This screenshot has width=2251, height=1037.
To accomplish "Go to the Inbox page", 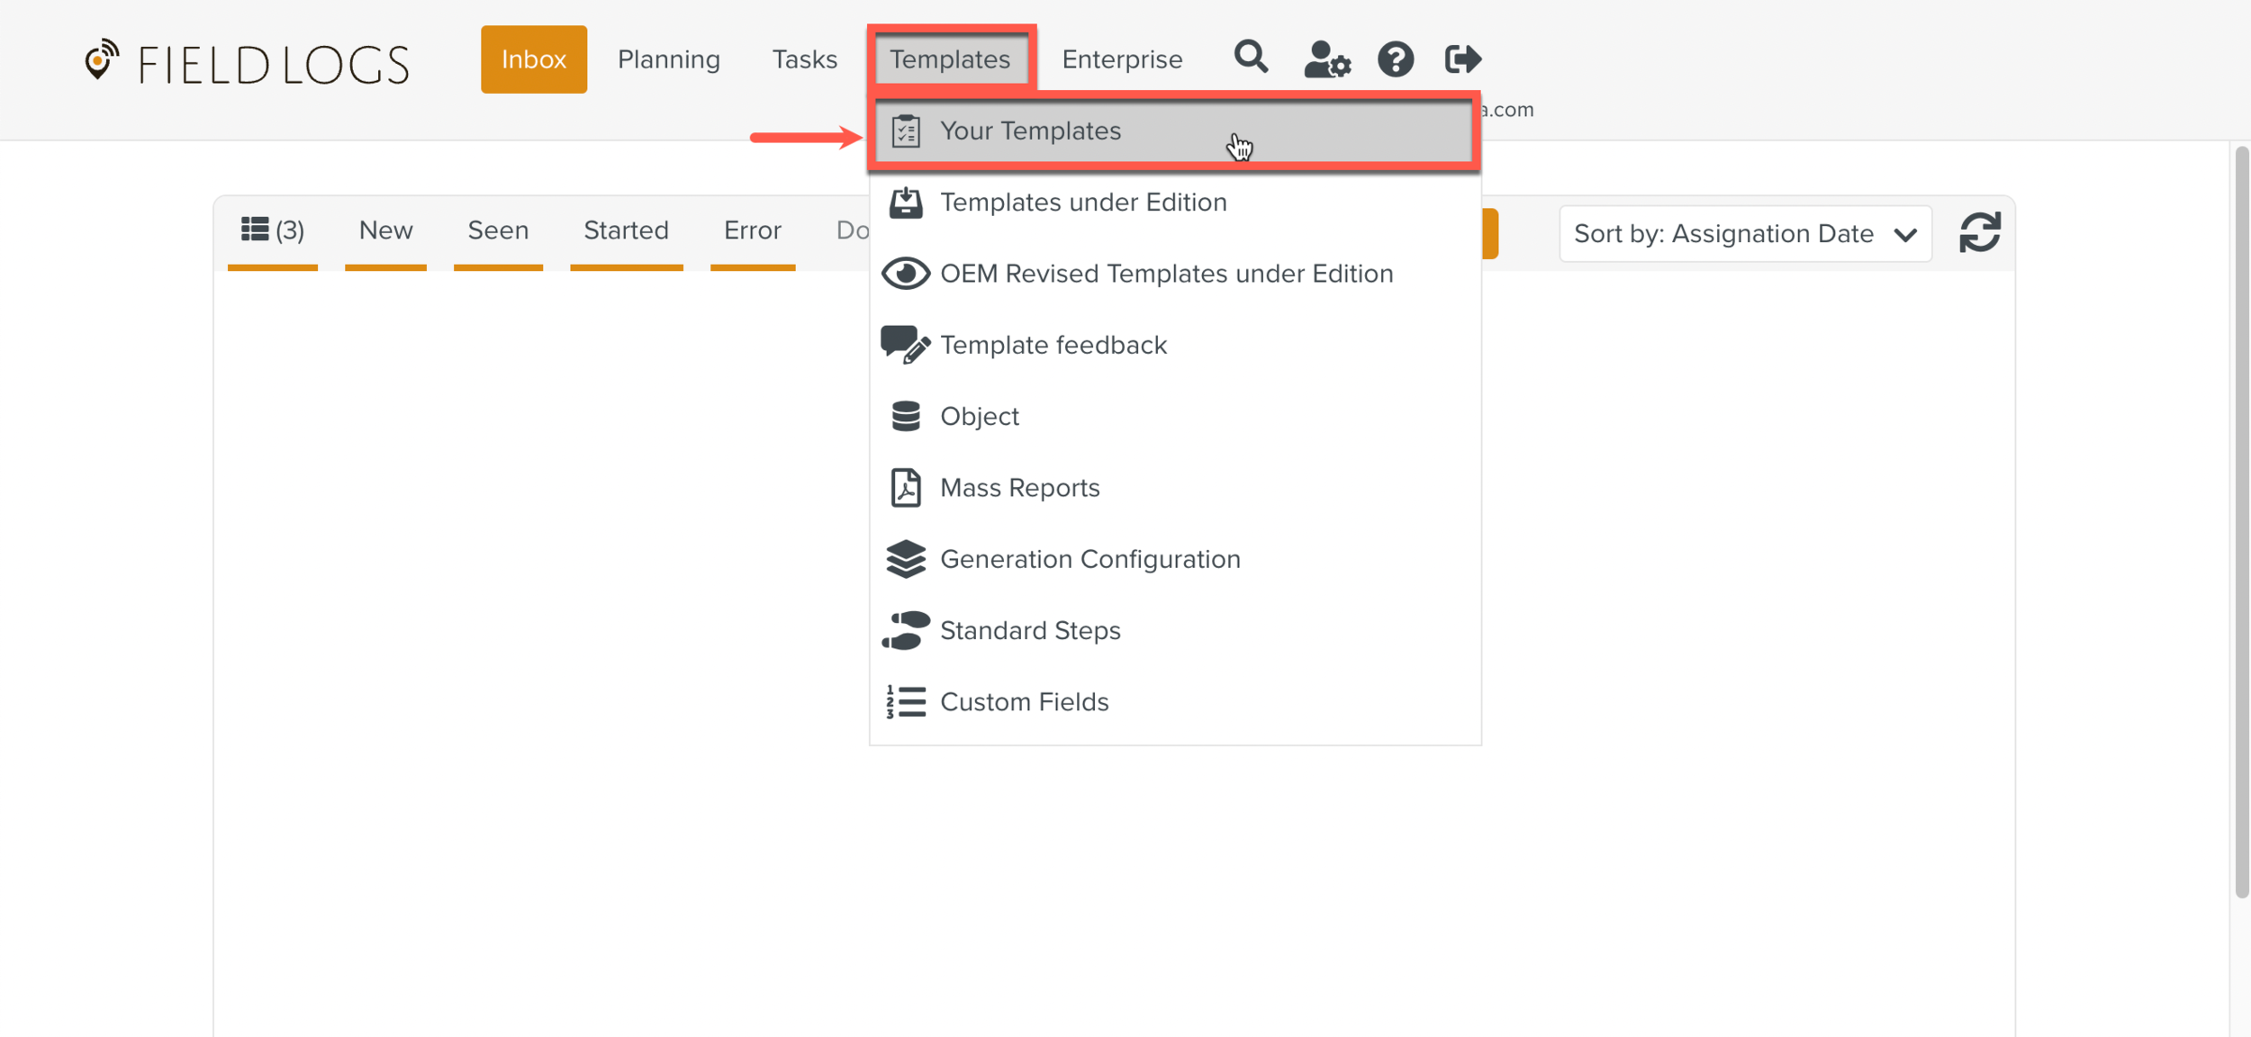I will [x=533, y=59].
